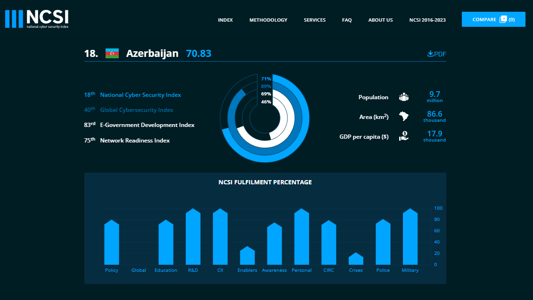This screenshot has height=300, width=533.
Task: Click the Education bar in chart
Action: 166,242
